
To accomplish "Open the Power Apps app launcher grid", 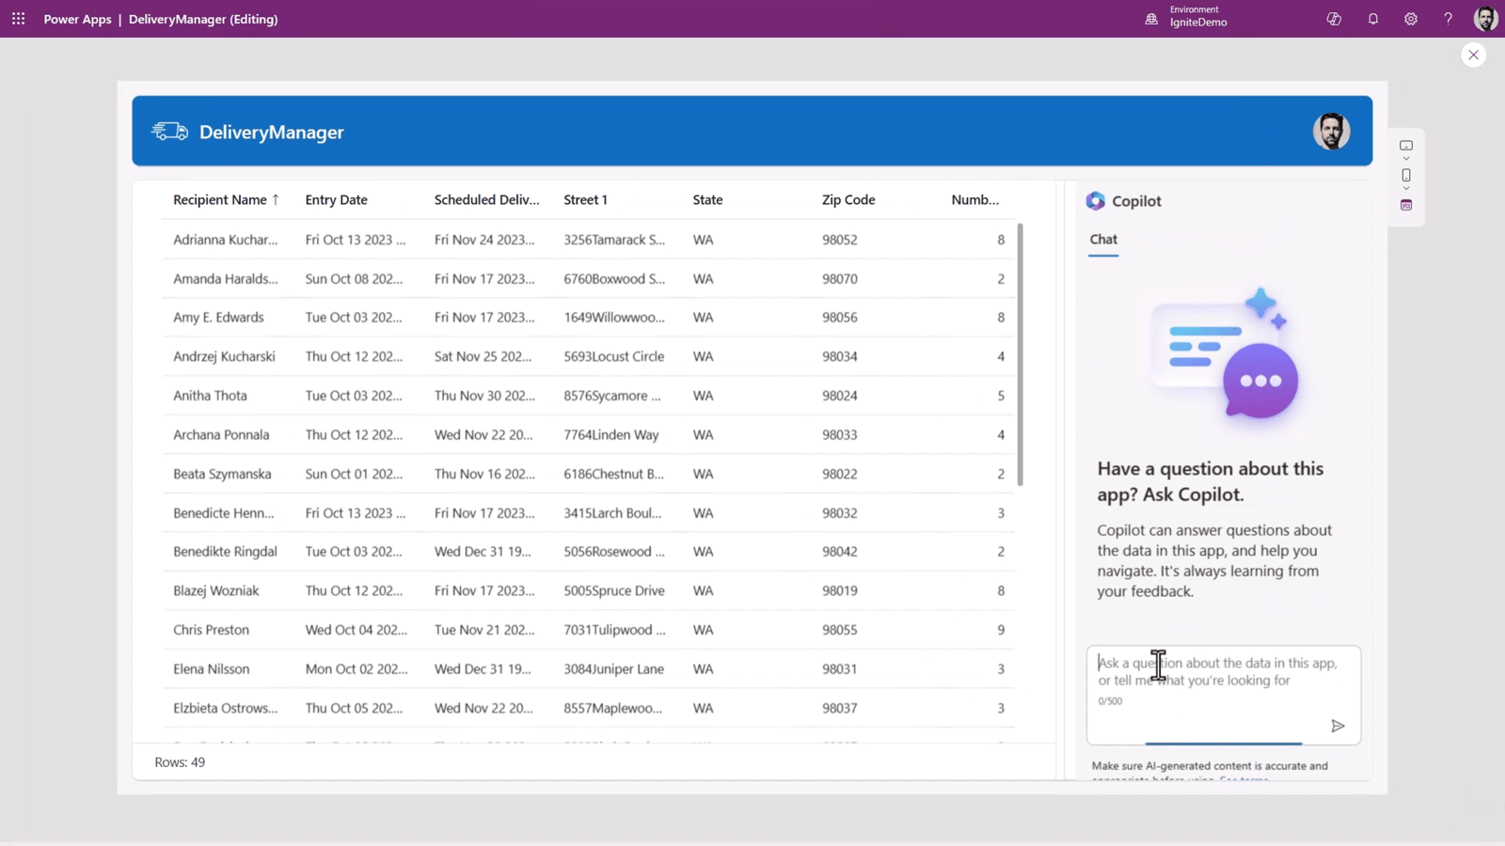I will pos(18,19).
